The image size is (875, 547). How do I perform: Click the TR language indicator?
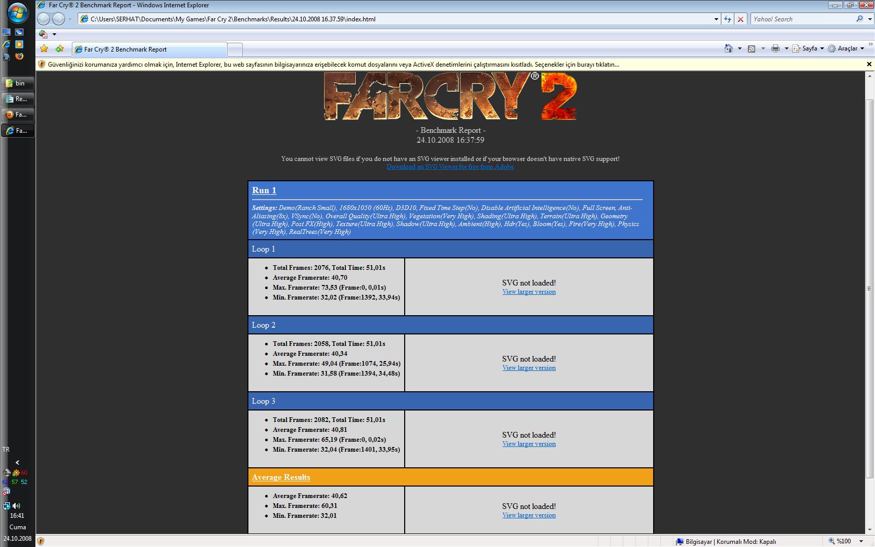(6, 449)
